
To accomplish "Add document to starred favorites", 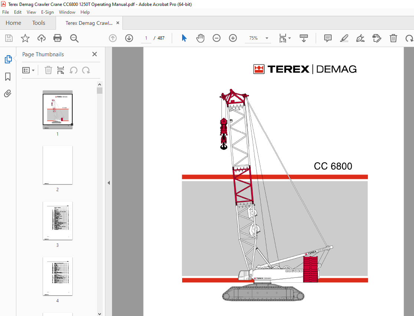I will pyautogui.click(x=25, y=38).
